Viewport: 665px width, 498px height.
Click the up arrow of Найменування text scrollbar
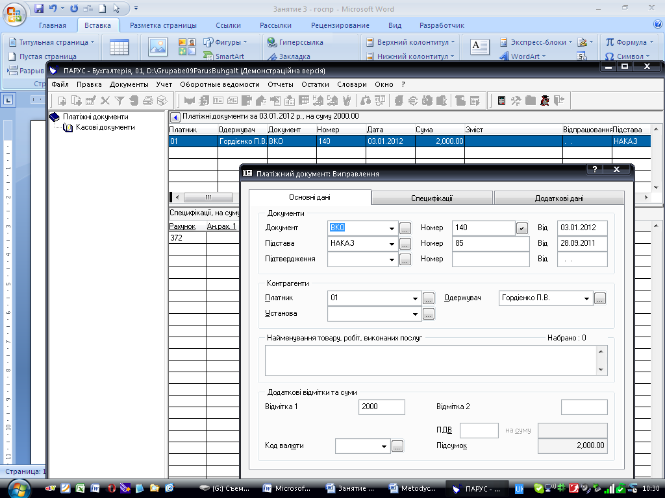601,351
